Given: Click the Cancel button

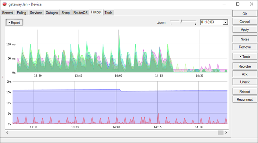Looking at the screenshot, I should pyautogui.click(x=245, y=22).
